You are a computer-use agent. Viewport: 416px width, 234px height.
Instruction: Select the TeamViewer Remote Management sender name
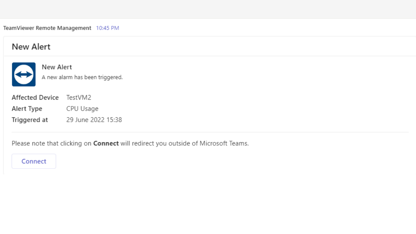coord(47,28)
